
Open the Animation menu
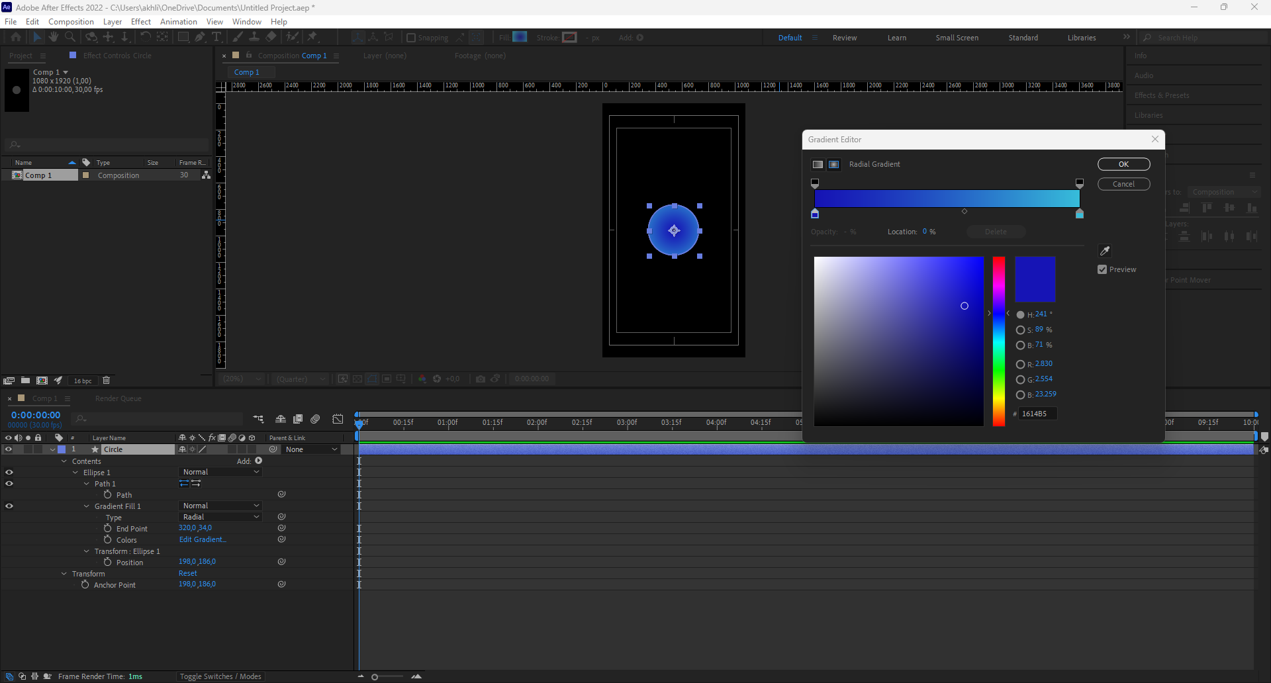coord(179,22)
